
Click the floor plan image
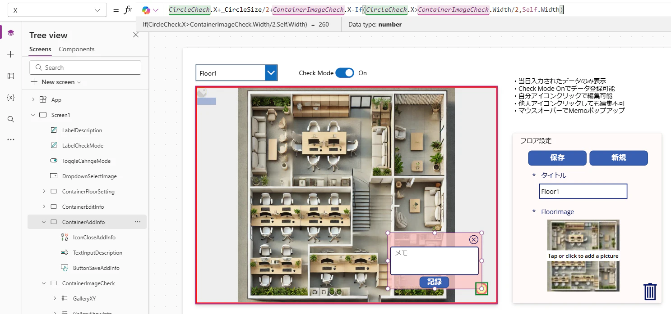tap(346, 195)
